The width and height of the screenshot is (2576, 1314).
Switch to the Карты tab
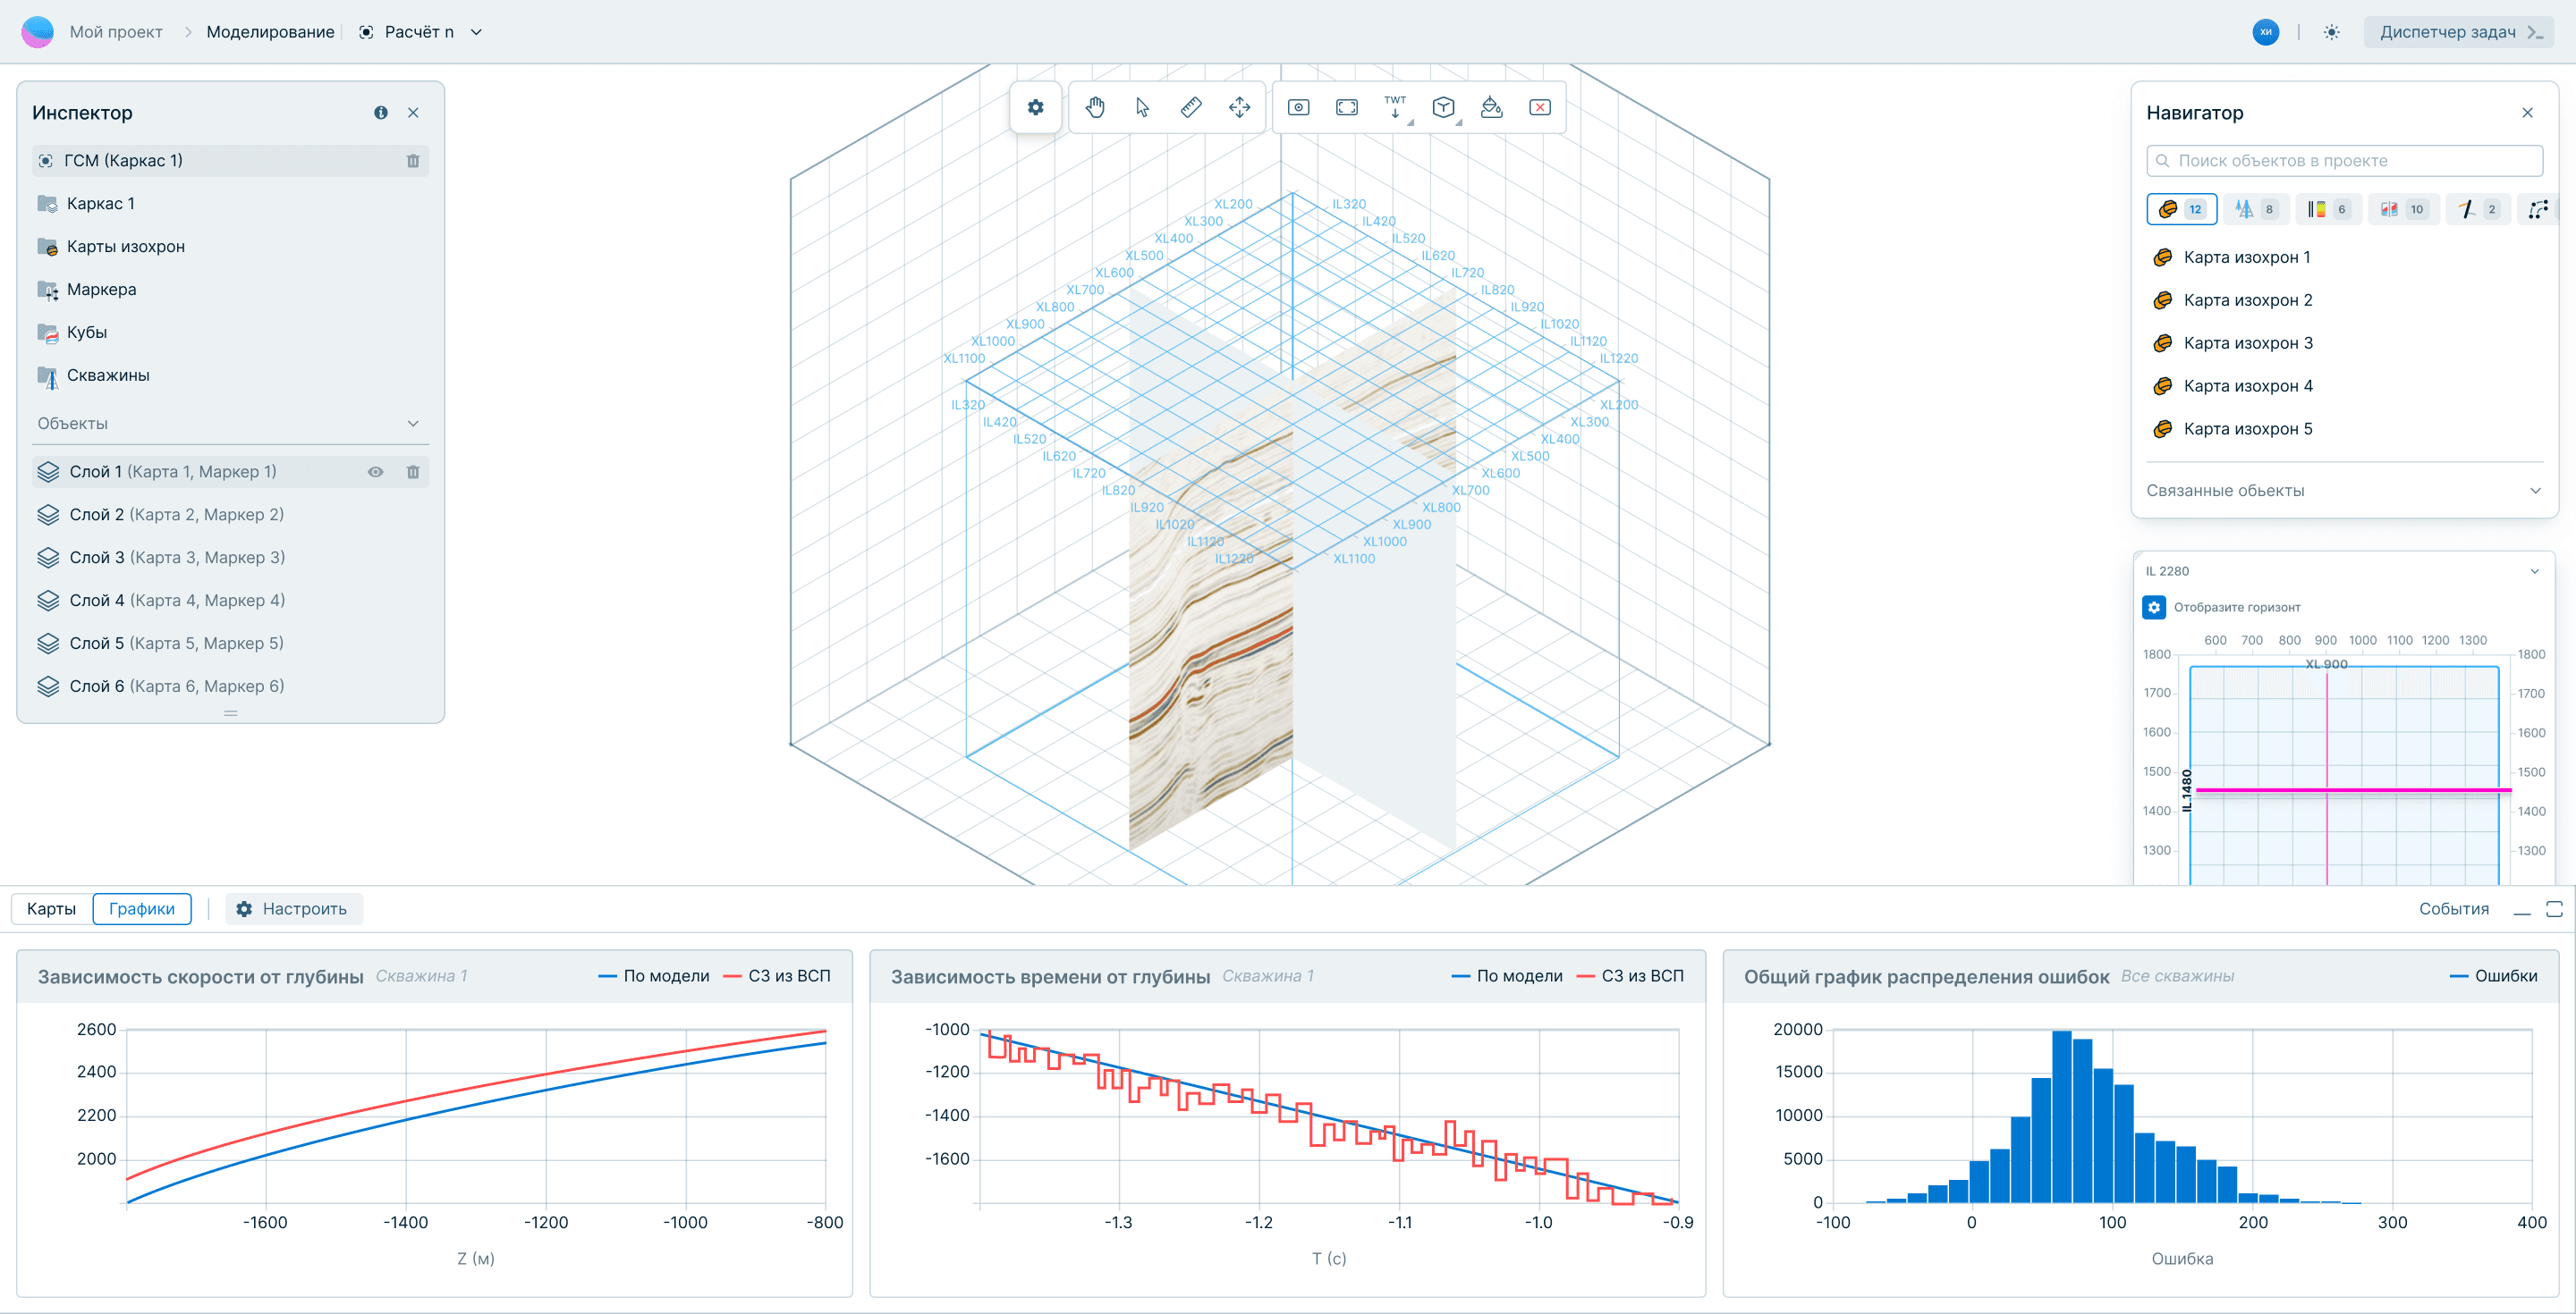[51, 908]
